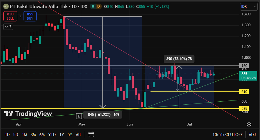Open chart settings hexagon icon
The height and width of the screenshot is (140, 260).
249,124
